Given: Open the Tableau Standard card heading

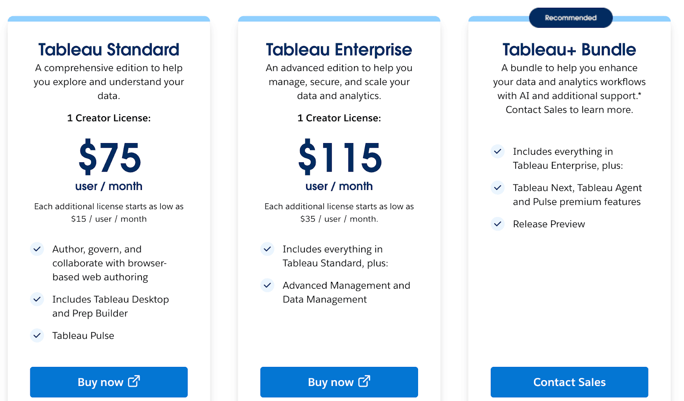Looking at the screenshot, I should tap(109, 50).
